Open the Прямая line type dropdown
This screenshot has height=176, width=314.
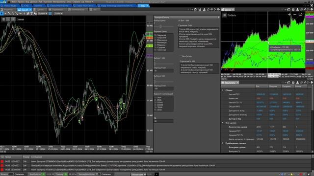point(43,14)
